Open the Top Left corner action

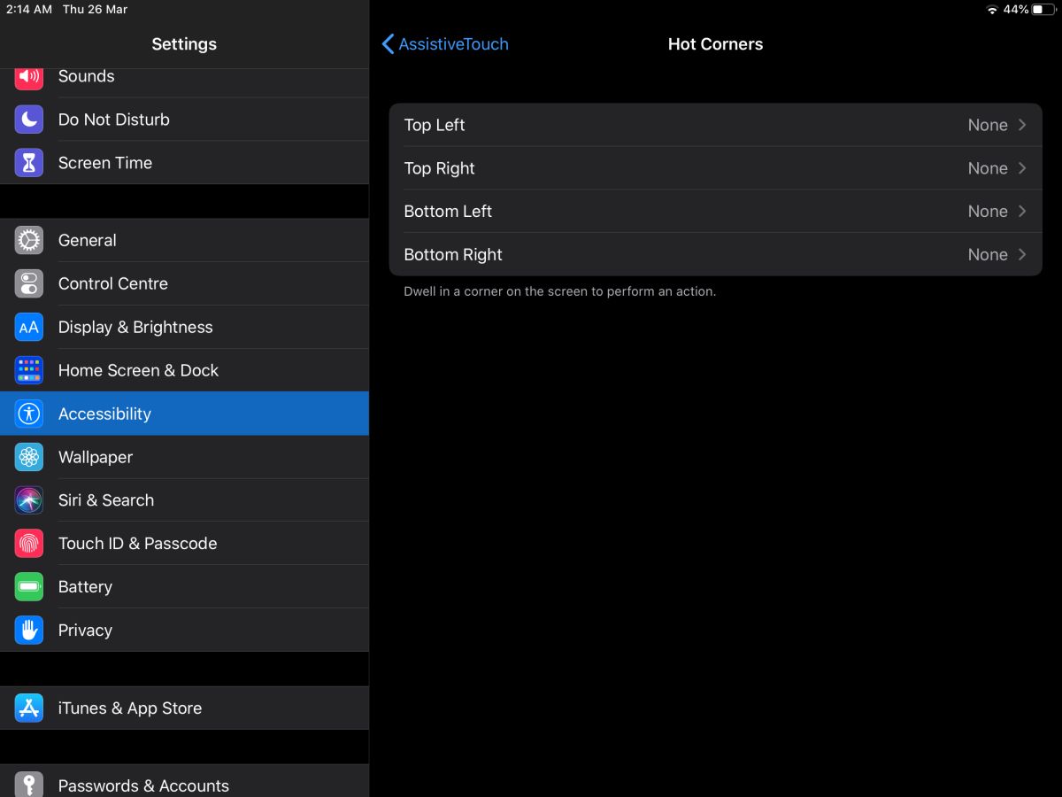716,125
